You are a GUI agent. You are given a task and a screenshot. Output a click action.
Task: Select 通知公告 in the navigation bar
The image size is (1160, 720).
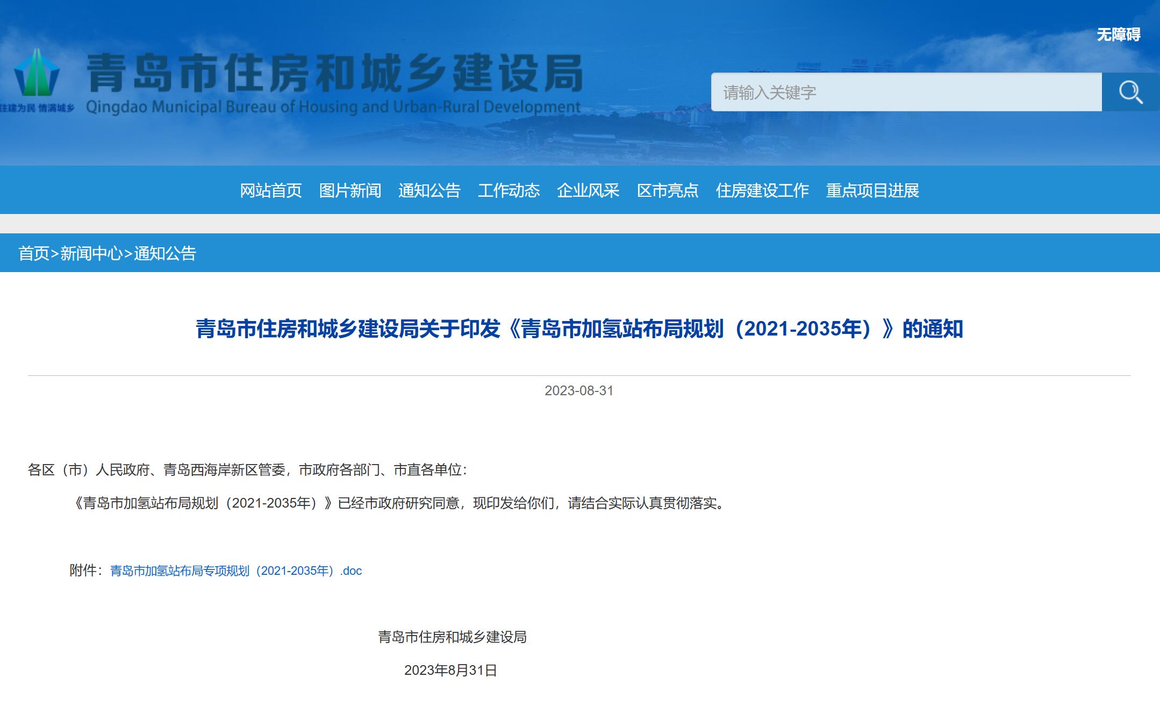pos(429,190)
